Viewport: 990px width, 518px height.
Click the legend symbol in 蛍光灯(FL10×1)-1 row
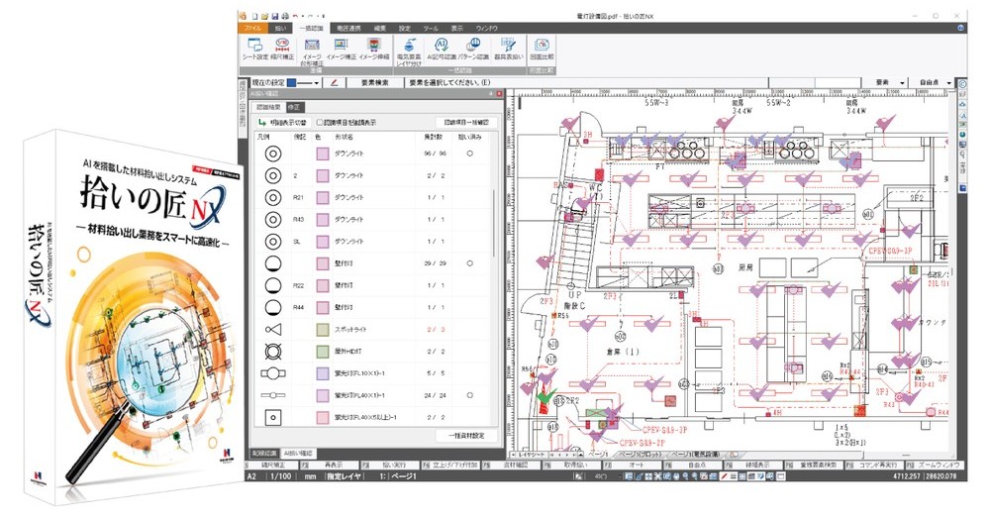[273, 373]
